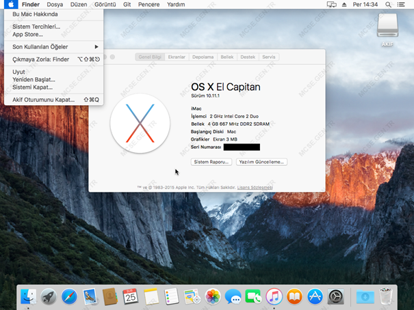This screenshot has width=414, height=310.
Task: Open the Düzen menu
Action: (x=79, y=5)
